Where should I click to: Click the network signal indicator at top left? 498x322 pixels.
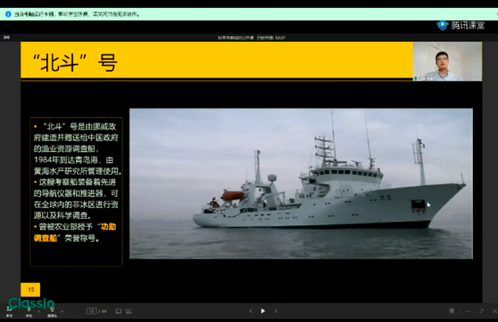pos(7,37)
